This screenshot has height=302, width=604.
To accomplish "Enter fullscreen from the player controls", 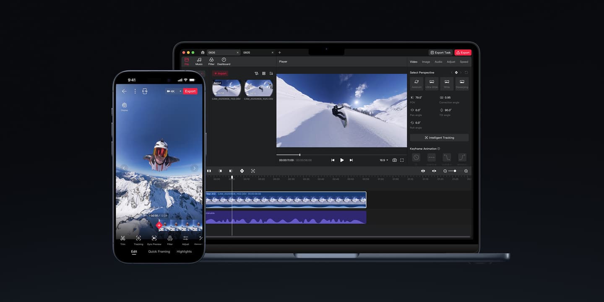I will click(x=402, y=160).
